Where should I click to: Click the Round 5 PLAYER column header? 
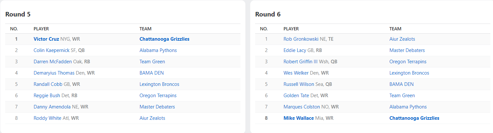click(41, 29)
